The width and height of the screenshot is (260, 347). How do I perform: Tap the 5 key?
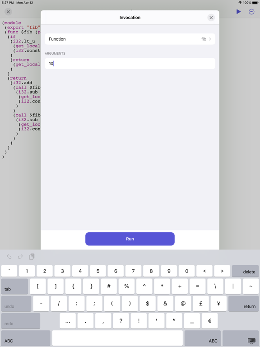tap(98, 271)
